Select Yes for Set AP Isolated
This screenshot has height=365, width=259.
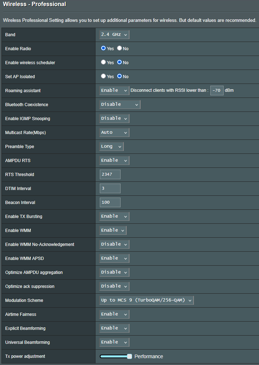pos(103,76)
